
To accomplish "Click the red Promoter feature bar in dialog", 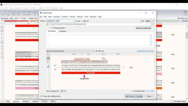I will (91, 73).
